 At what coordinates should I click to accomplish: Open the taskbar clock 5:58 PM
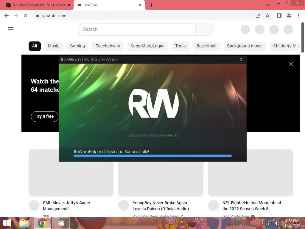click(292, 223)
